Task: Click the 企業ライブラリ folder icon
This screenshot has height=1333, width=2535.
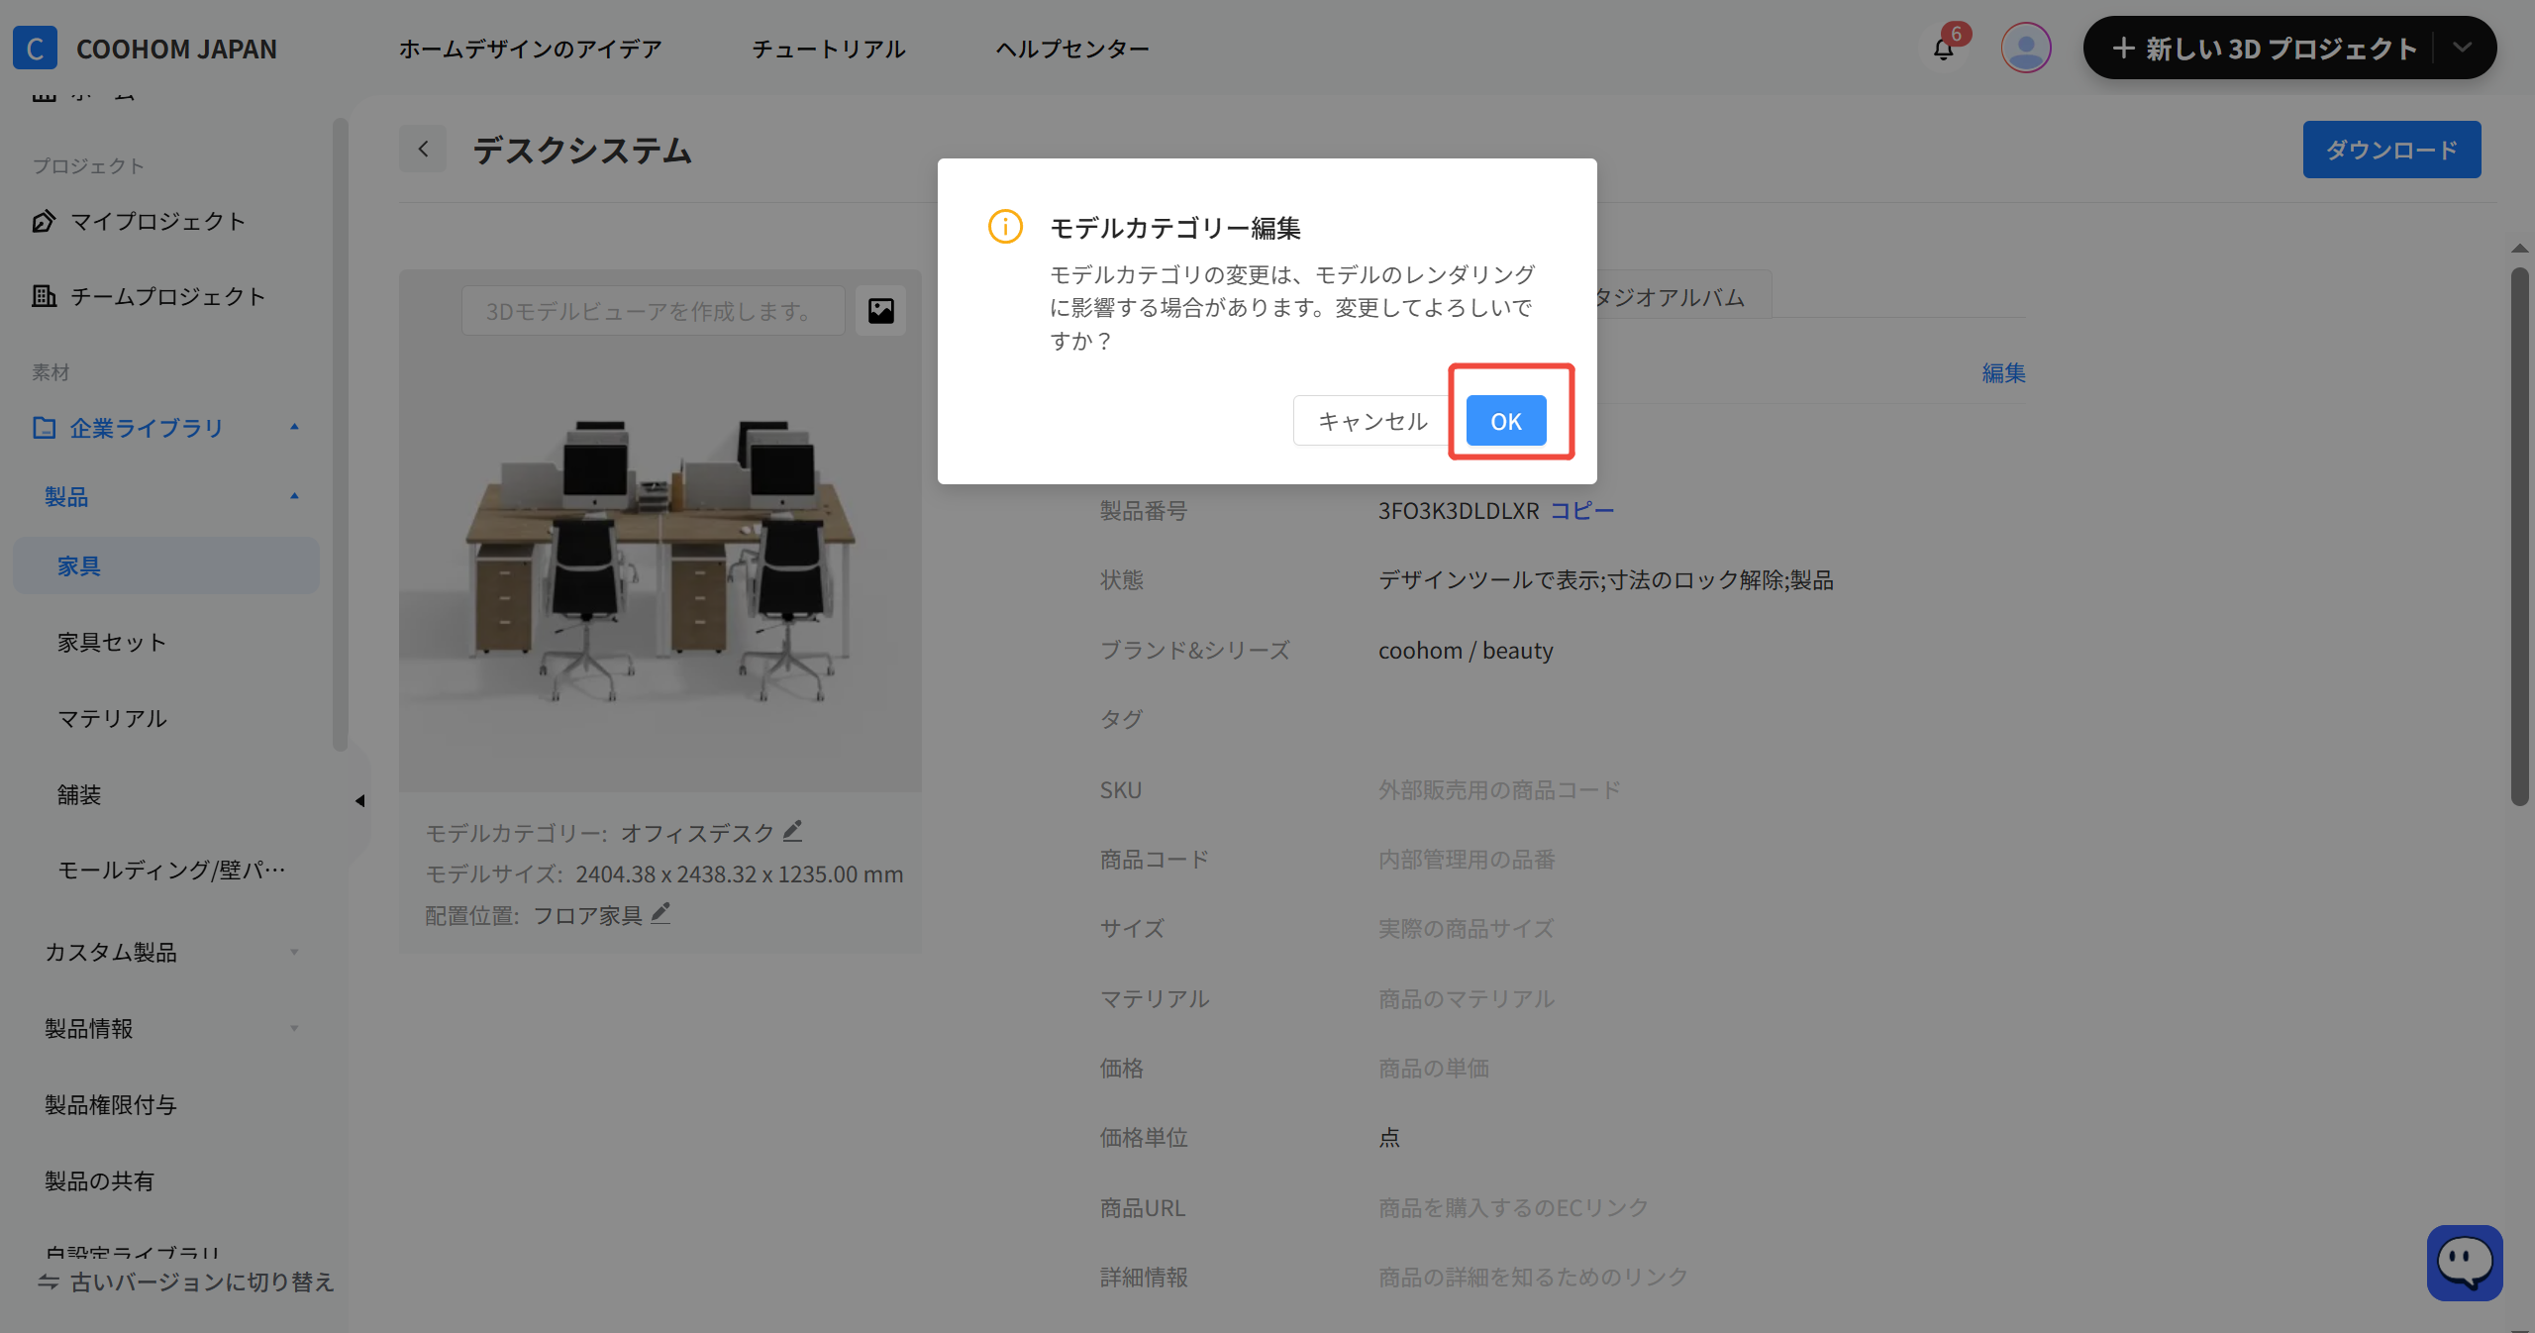Action: point(44,428)
